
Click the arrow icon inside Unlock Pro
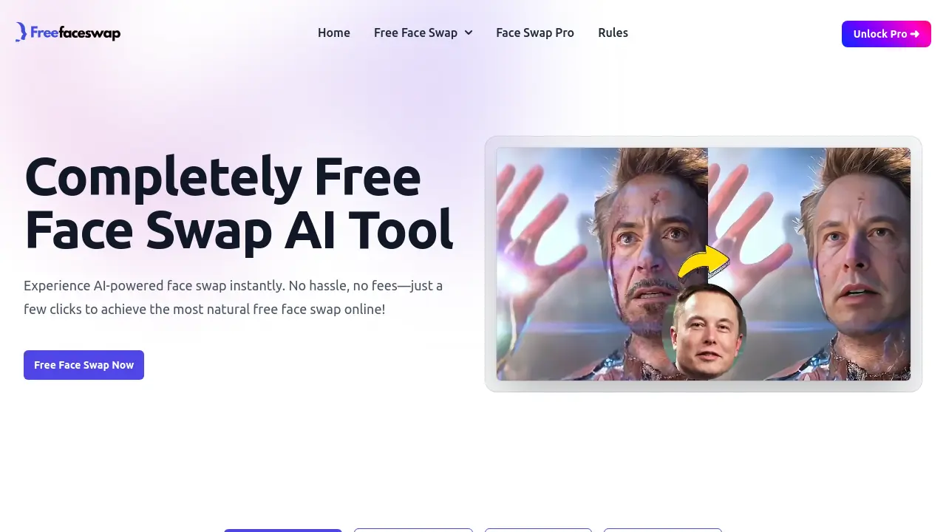tap(915, 34)
